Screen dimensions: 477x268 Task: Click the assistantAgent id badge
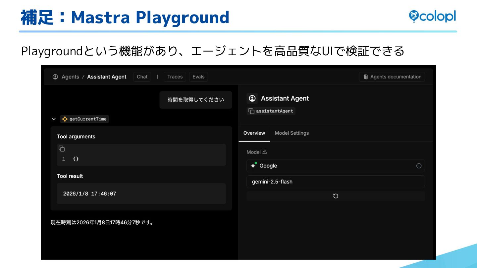tap(271, 111)
